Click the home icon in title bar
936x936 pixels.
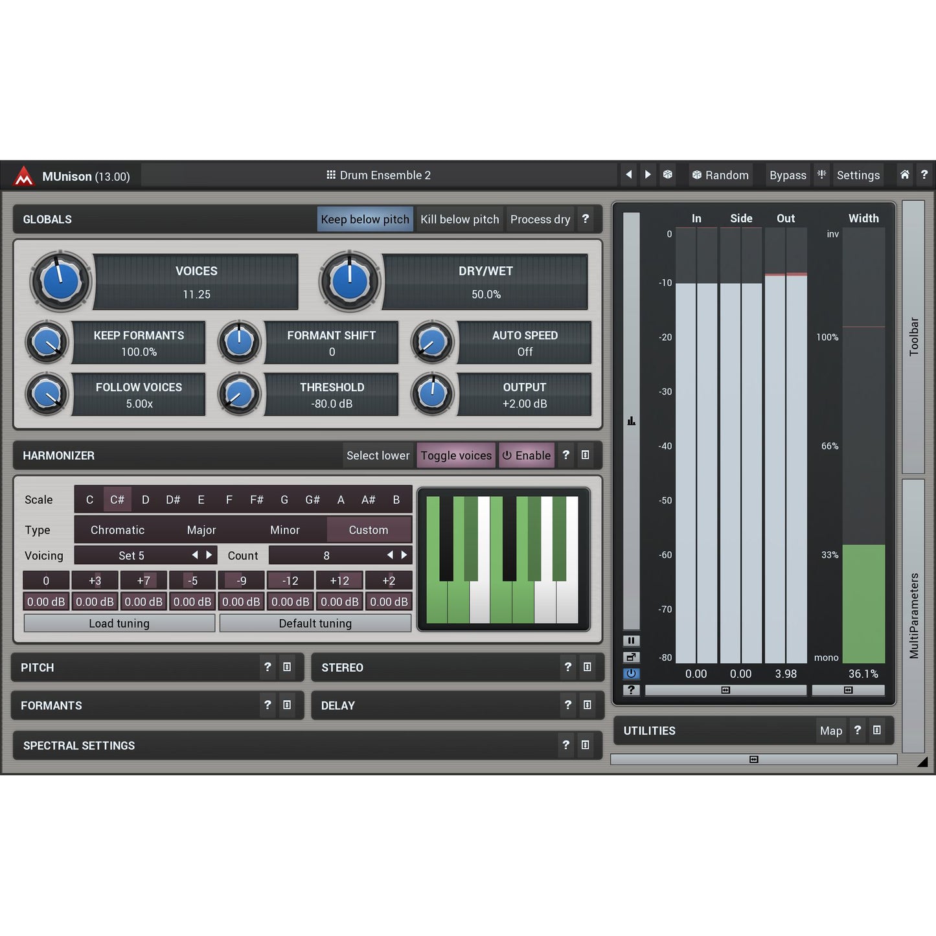904,175
